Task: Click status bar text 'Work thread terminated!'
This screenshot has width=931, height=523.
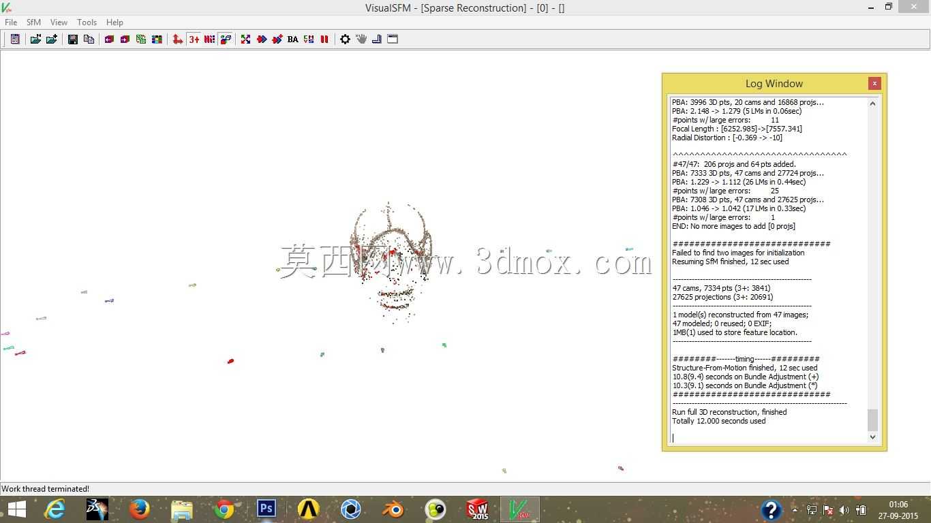Action: 46,489
